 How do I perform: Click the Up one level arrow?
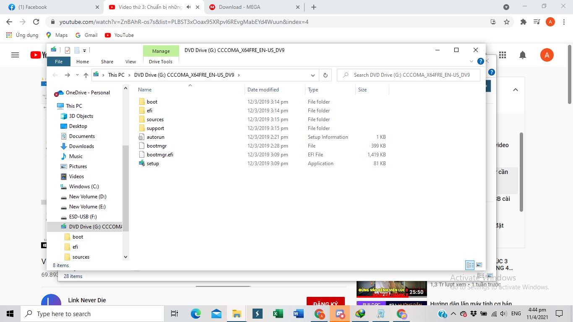(x=86, y=75)
